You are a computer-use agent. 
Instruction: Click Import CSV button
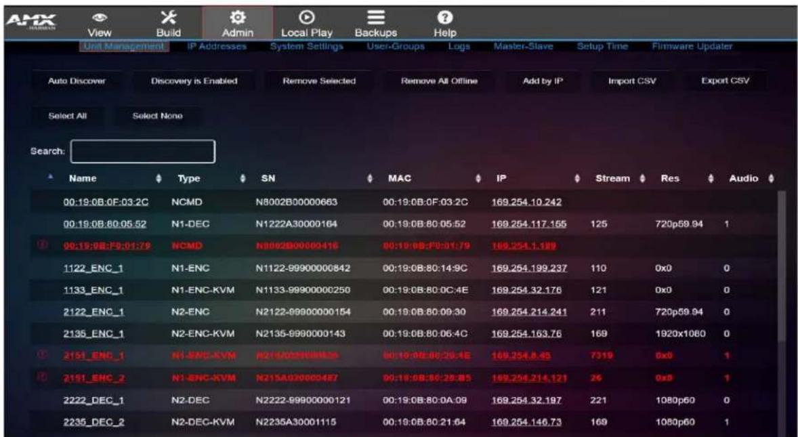tap(632, 81)
